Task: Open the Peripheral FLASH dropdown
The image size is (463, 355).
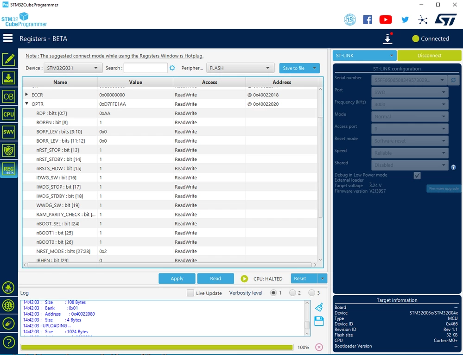Action: (241, 68)
